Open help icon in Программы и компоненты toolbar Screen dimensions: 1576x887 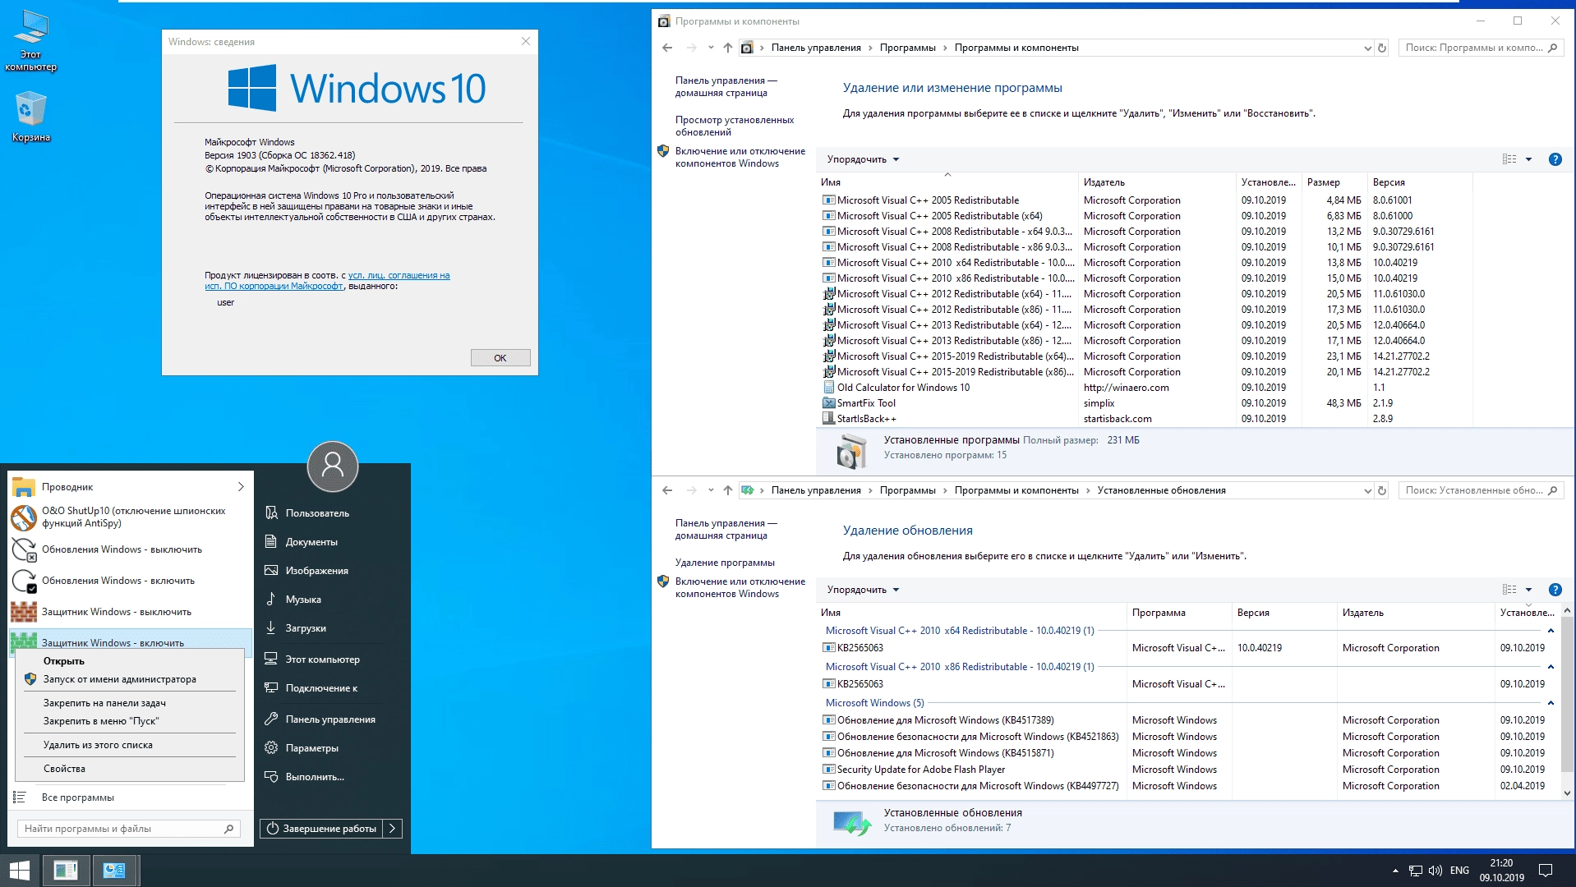click(1555, 159)
